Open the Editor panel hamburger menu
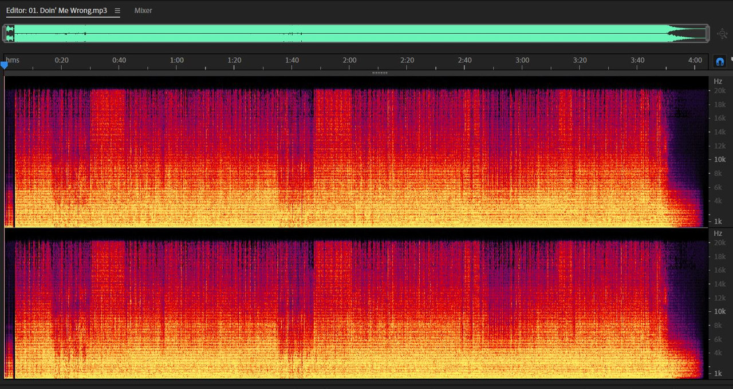733x389 pixels. pyautogui.click(x=117, y=10)
